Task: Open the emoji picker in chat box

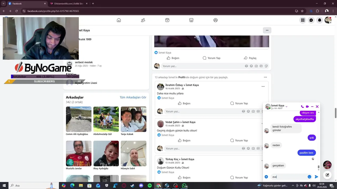Action: coord(310,177)
